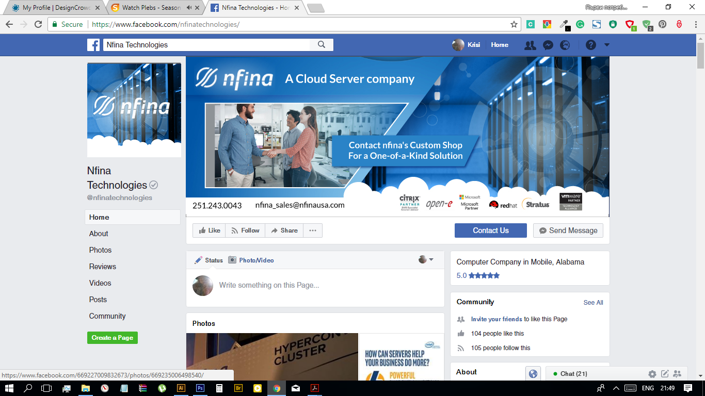Open the more options ellipsis button
This screenshot has width=705, height=396.
pos(313,230)
